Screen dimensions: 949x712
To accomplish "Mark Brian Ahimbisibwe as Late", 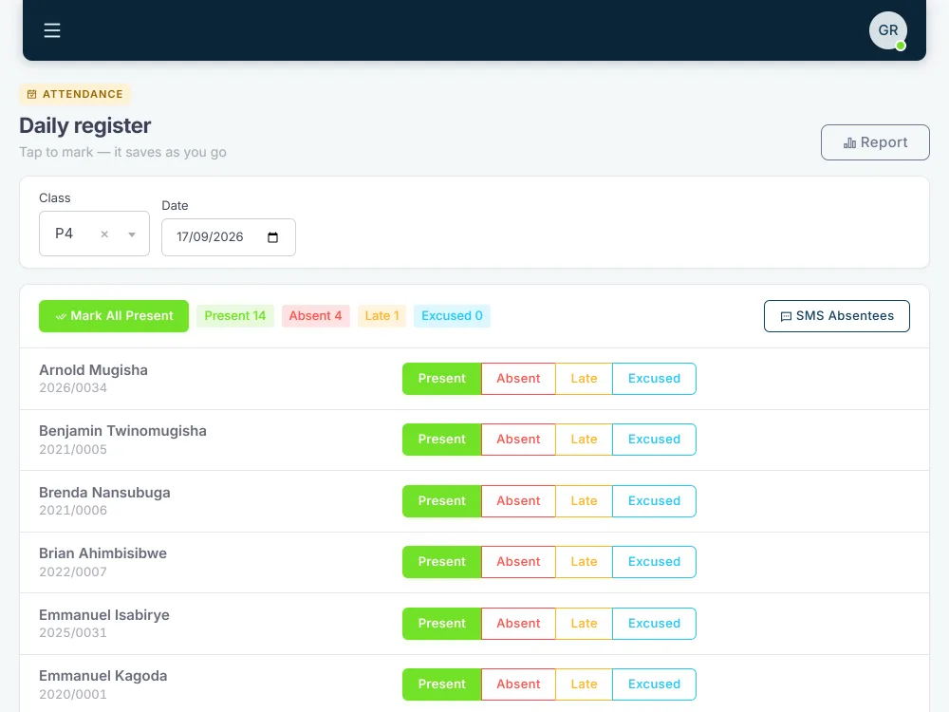I will pyautogui.click(x=584, y=562).
